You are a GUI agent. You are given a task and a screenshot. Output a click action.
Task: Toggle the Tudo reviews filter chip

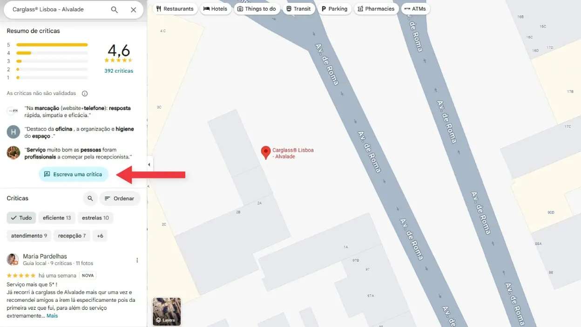(21, 218)
